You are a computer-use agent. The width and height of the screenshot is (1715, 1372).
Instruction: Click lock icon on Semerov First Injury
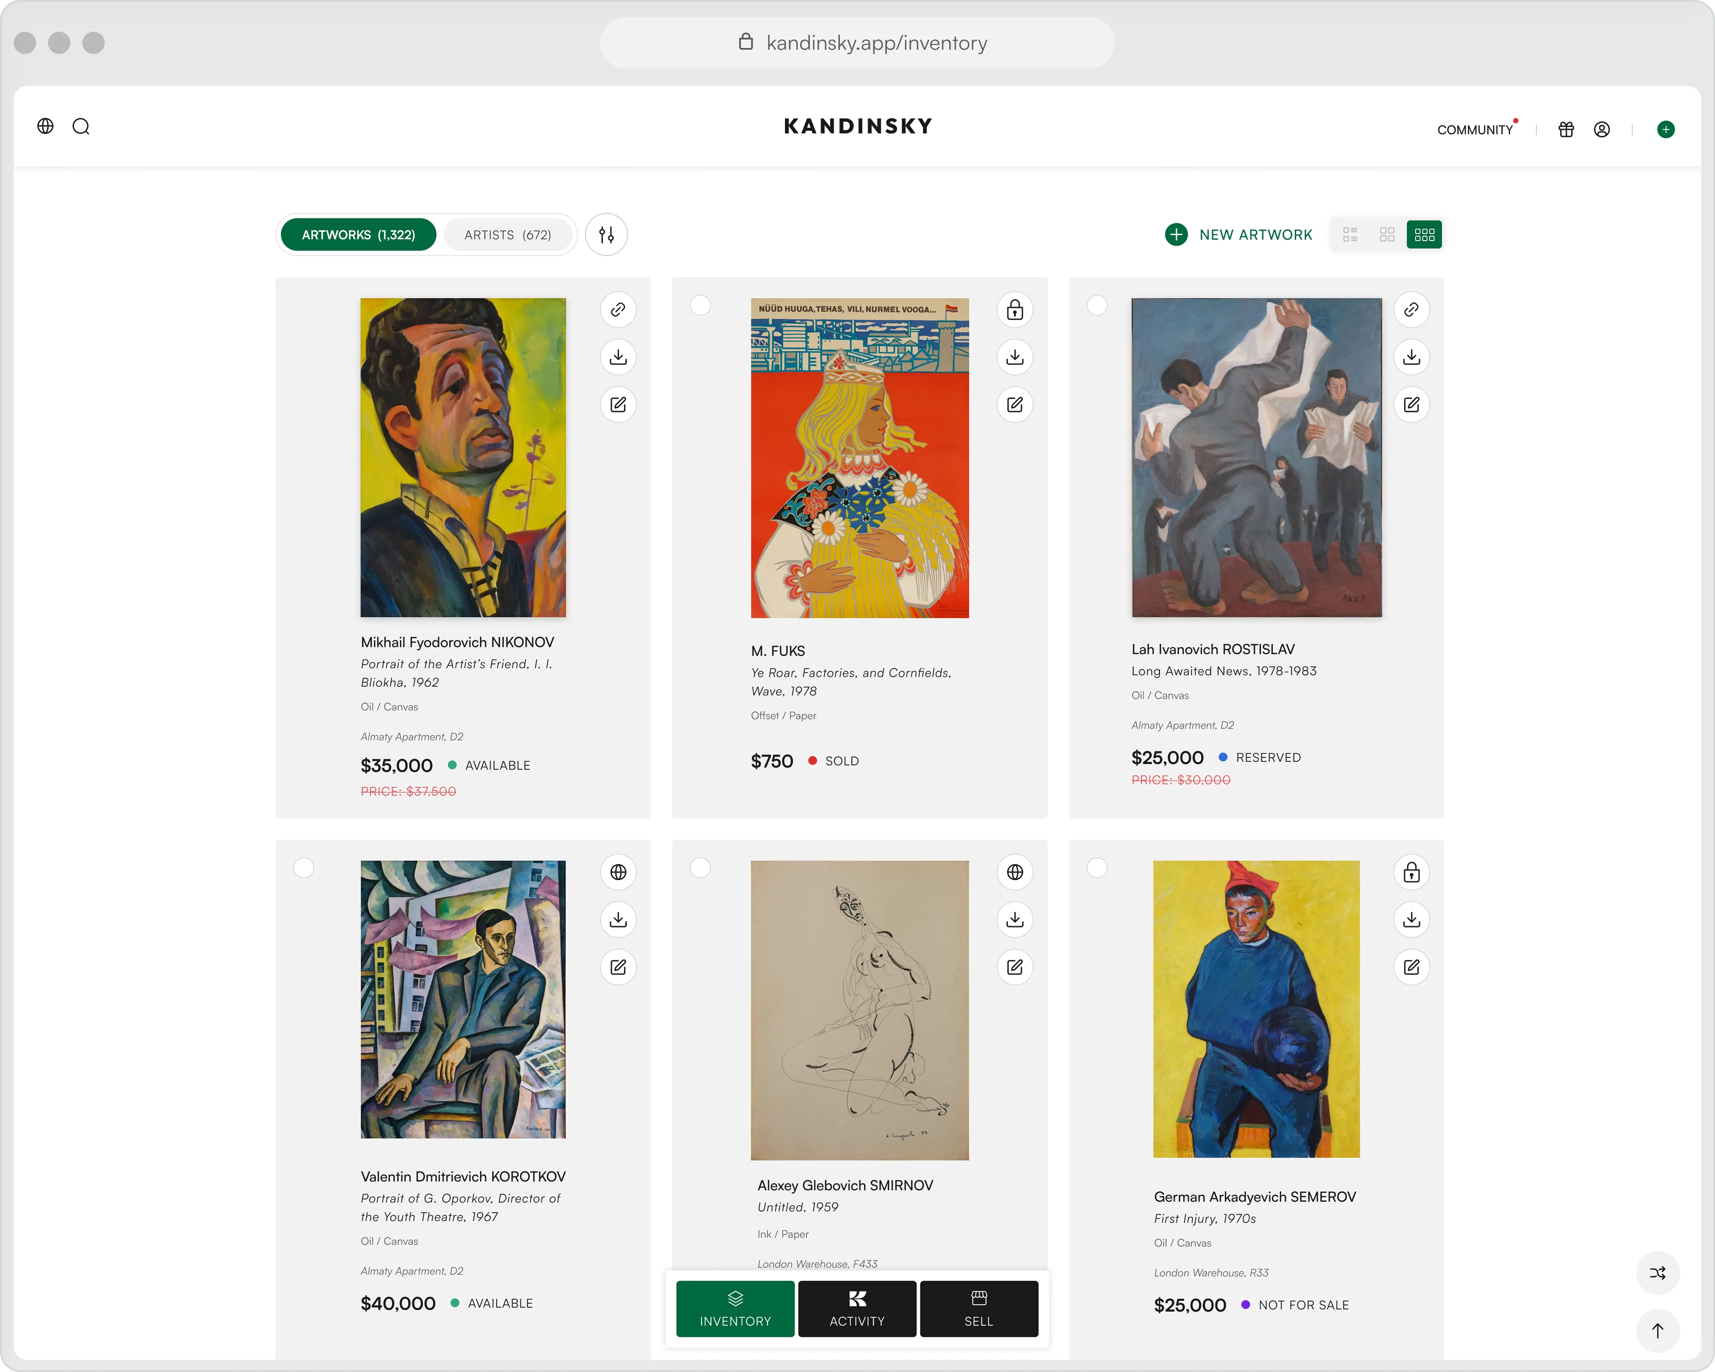[1411, 872]
